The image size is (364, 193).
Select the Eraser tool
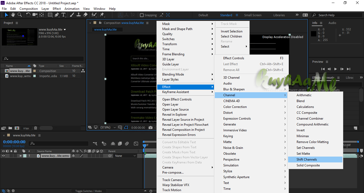click(x=85, y=15)
